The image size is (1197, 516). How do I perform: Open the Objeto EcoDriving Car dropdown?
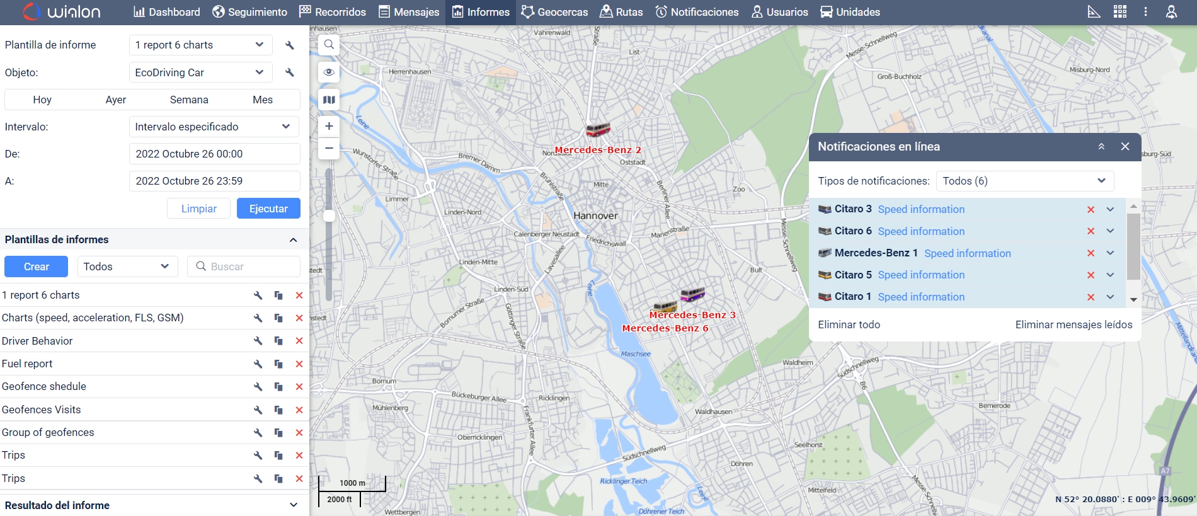200,72
